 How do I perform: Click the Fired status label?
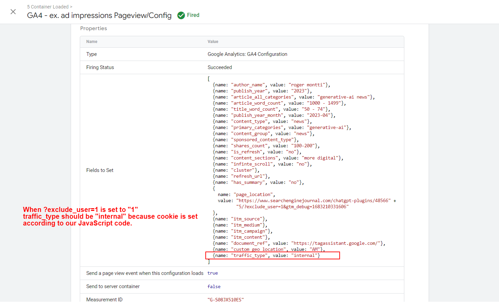pyautogui.click(x=193, y=15)
